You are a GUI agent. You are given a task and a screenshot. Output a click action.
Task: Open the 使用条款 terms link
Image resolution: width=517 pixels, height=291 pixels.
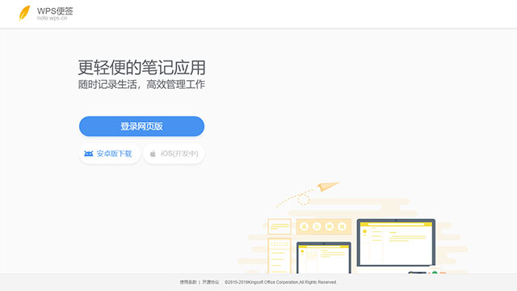pyautogui.click(x=188, y=282)
